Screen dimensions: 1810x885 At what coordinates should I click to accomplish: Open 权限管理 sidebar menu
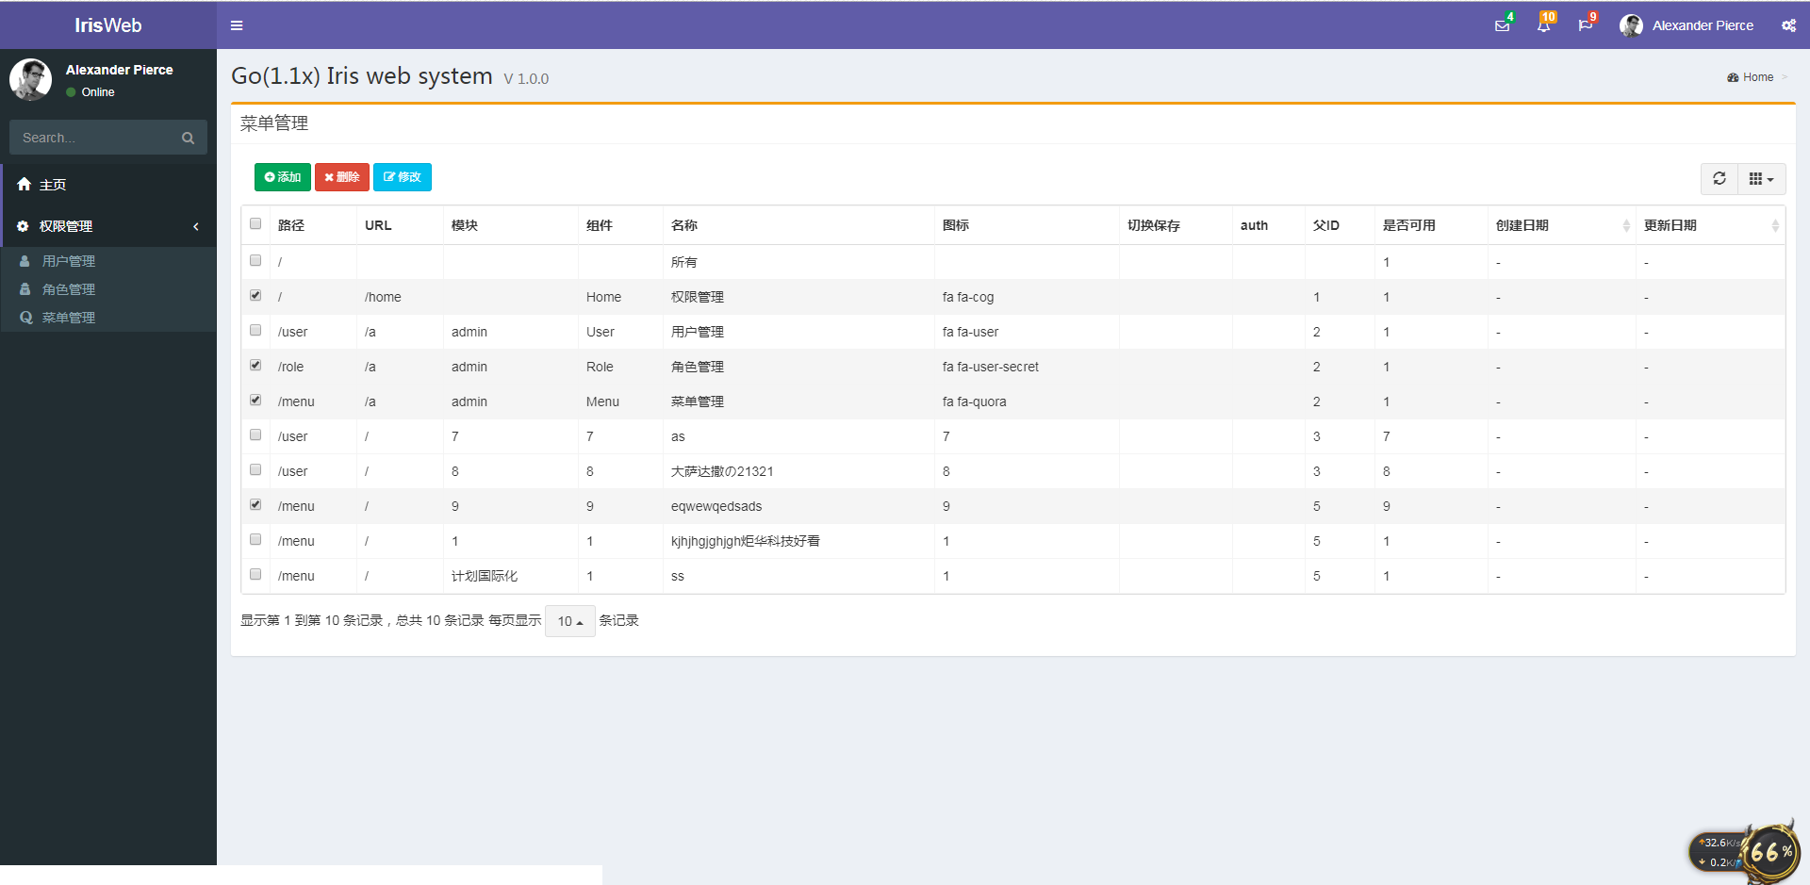coord(108,226)
